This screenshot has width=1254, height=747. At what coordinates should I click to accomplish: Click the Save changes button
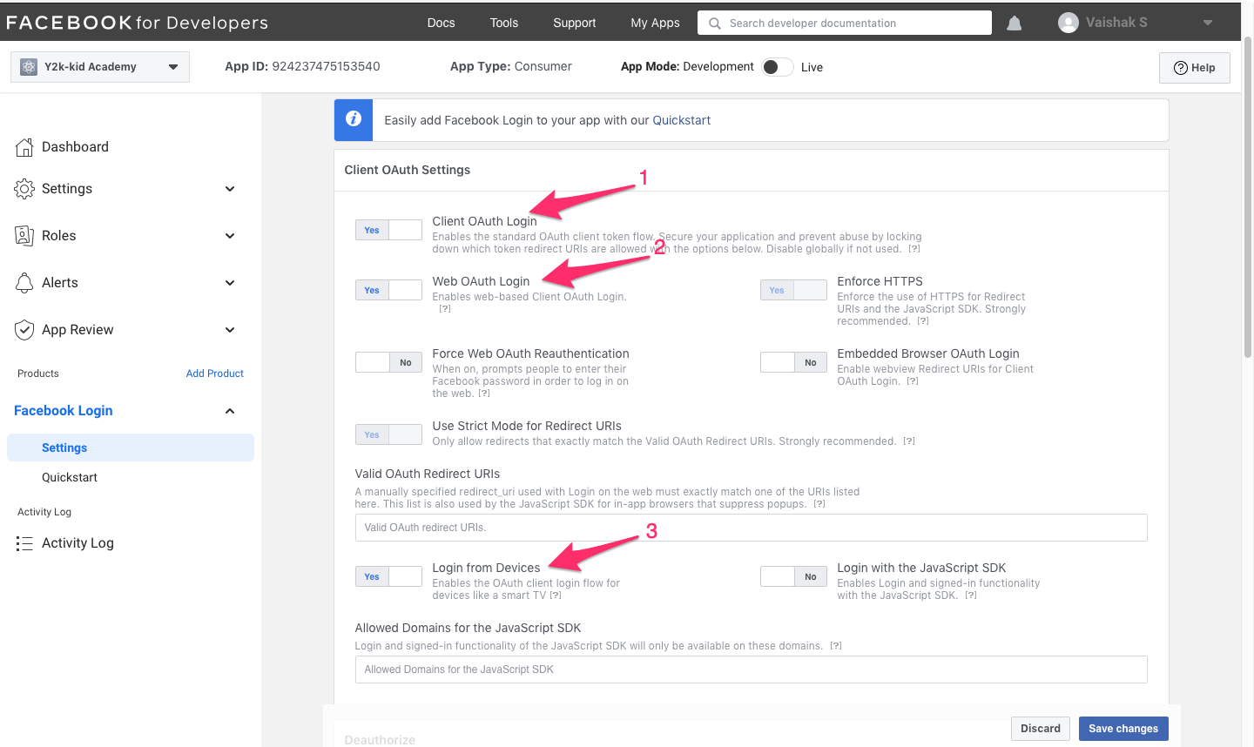coord(1123,729)
